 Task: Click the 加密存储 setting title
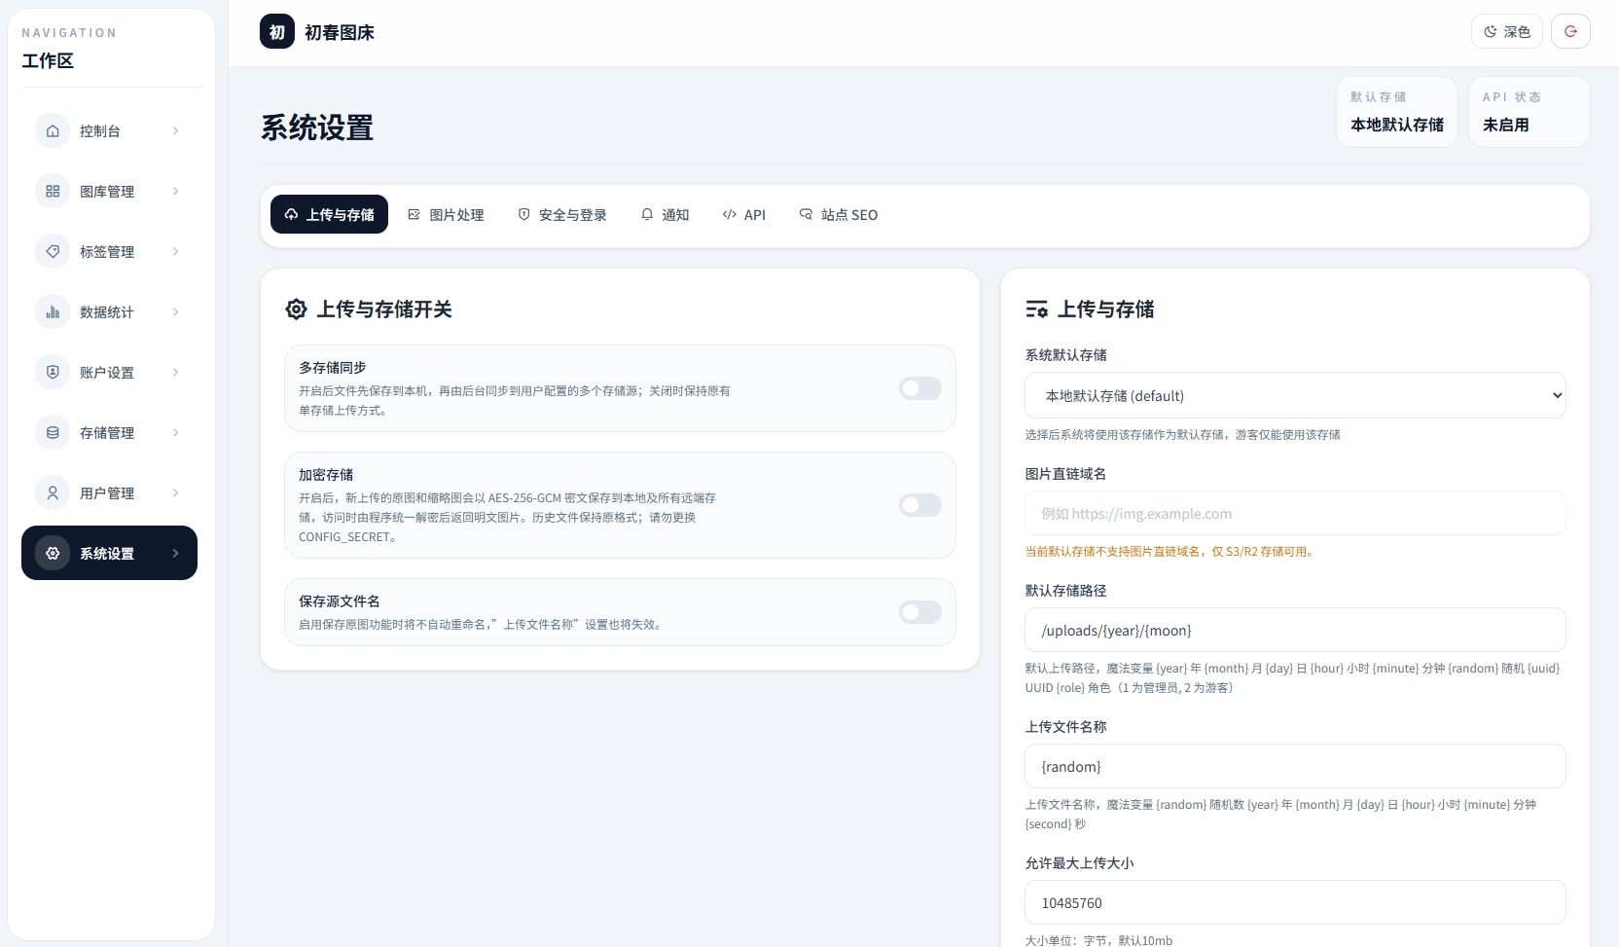coord(326,474)
